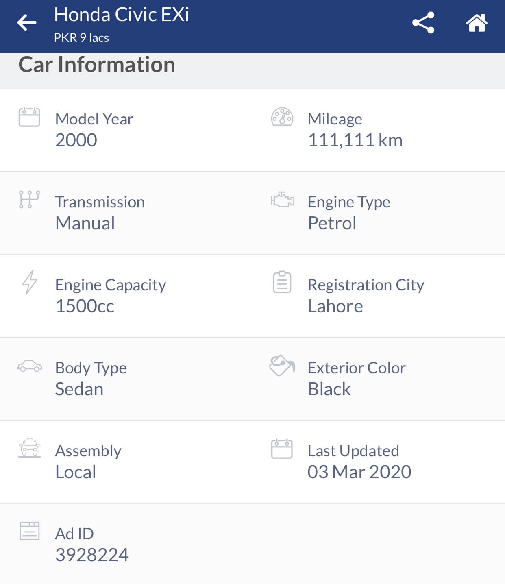Tap the Model Year calendar icon

(x=29, y=117)
